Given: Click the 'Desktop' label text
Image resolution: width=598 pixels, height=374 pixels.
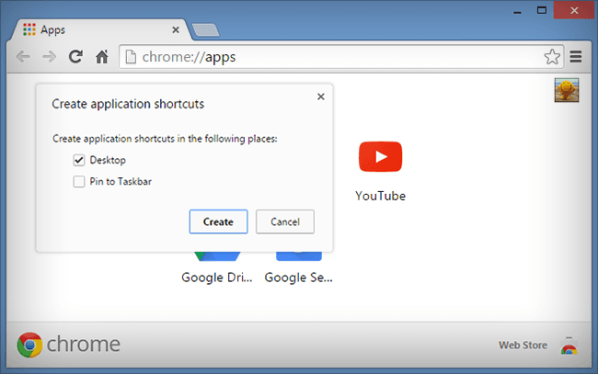Looking at the screenshot, I should [108, 160].
